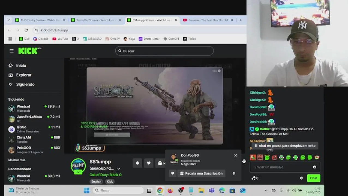Open PelaGOD's channel in the sidebar
The height and width of the screenshot is (196, 348).
click(34, 150)
